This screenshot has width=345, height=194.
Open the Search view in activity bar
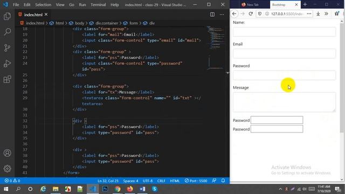coord(7,32)
